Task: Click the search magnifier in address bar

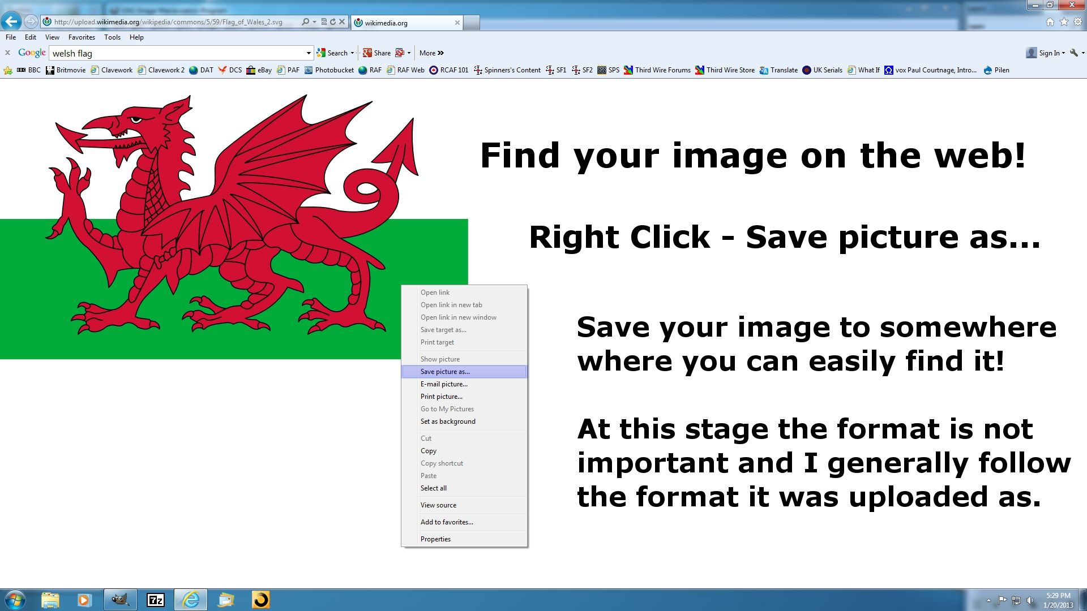Action: pos(306,22)
